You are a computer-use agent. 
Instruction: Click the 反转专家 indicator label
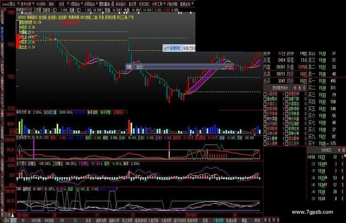(x=22, y=138)
